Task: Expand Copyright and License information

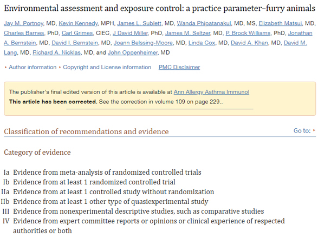Action: [x=107, y=67]
